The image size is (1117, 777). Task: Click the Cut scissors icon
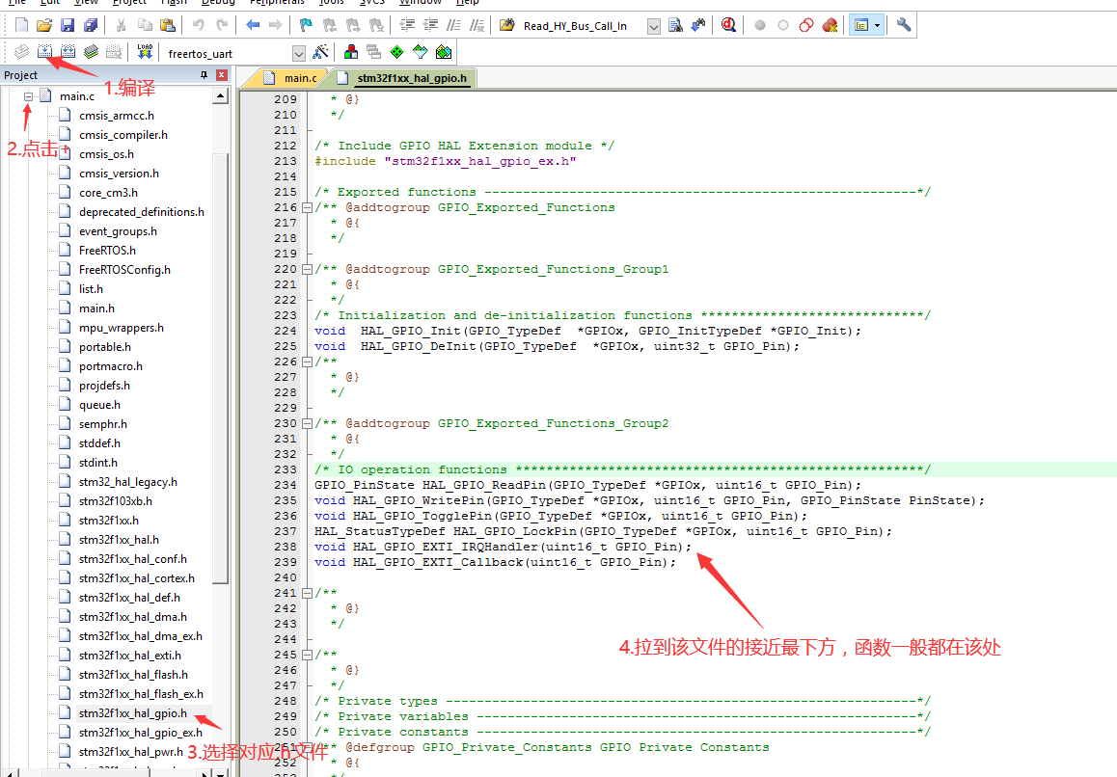click(x=122, y=26)
